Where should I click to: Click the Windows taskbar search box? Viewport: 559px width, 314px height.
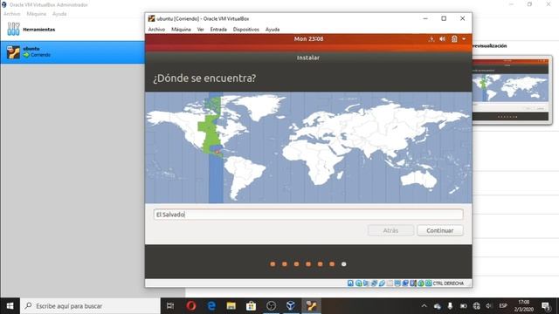pos(90,306)
